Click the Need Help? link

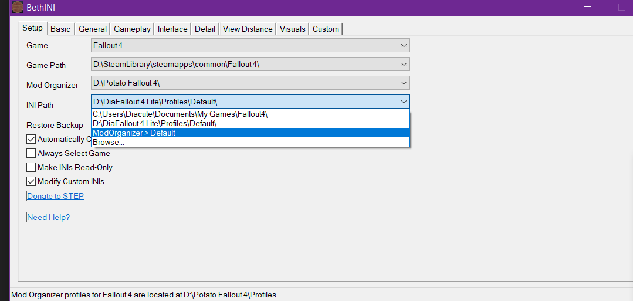click(x=49, y=218)
